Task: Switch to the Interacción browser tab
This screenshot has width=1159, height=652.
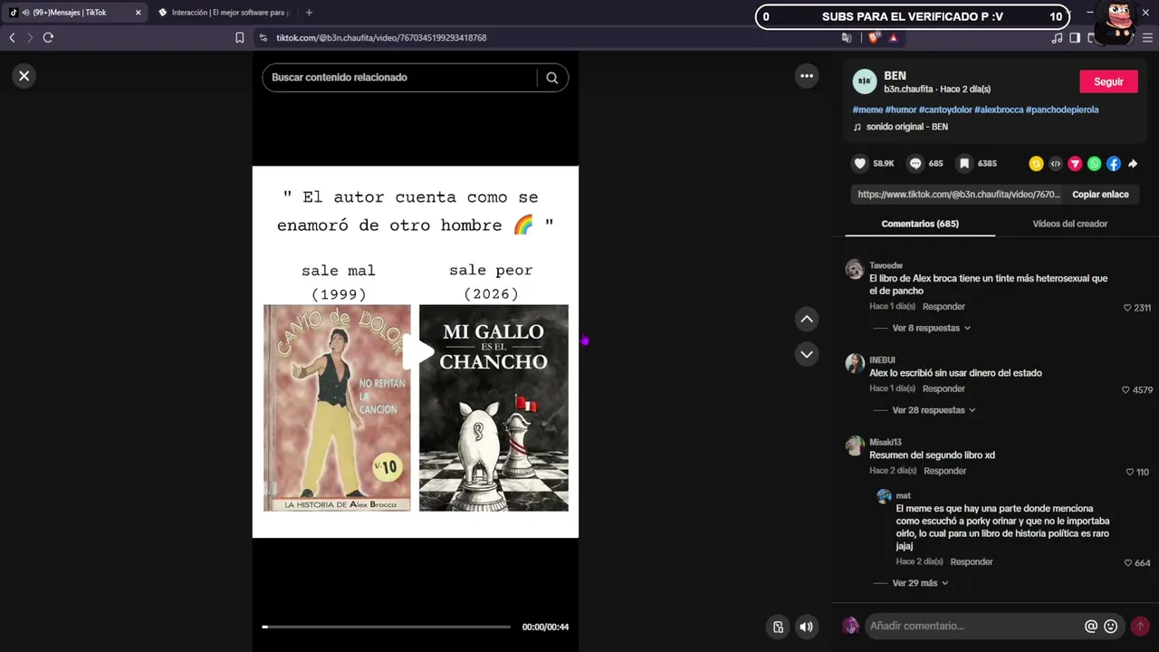Action: point(225,13)
